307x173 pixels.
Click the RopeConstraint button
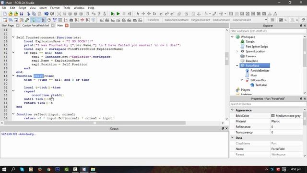[242, 20]
